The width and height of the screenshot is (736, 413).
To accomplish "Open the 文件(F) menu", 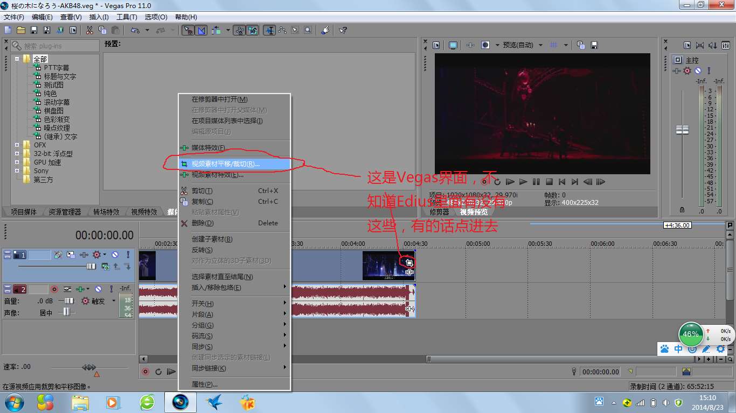I will pyautogui.click(x=14, y=17).
